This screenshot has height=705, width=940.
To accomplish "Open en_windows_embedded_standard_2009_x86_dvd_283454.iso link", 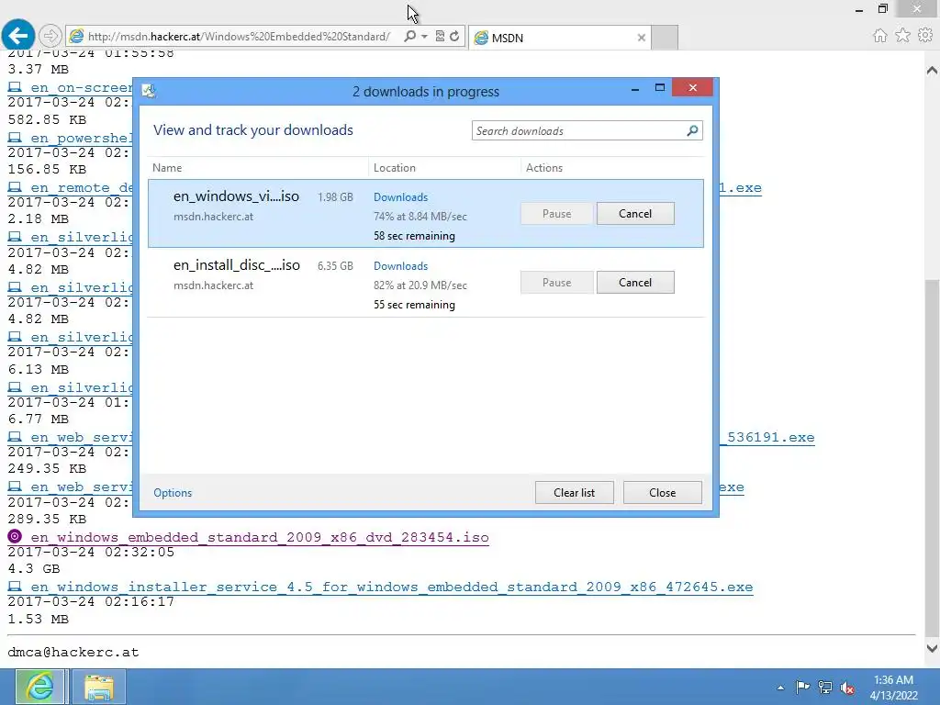I will tap(260, 537).
